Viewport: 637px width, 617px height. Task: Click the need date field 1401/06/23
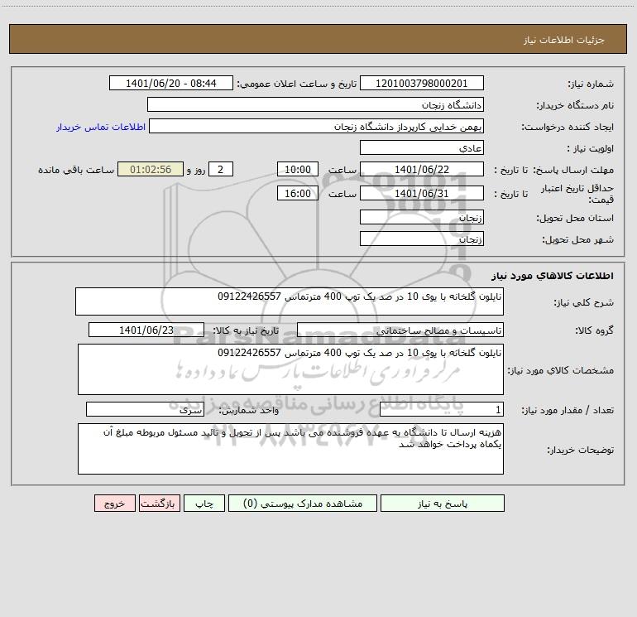(x=146, y=330)
